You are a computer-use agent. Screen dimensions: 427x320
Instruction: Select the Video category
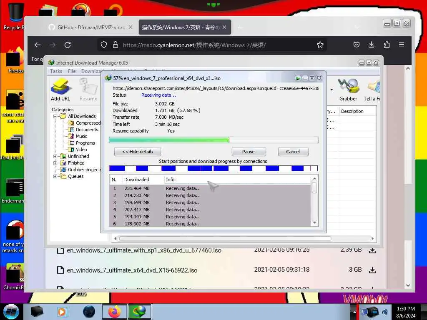pyautogui.click(x=81, y=150)
